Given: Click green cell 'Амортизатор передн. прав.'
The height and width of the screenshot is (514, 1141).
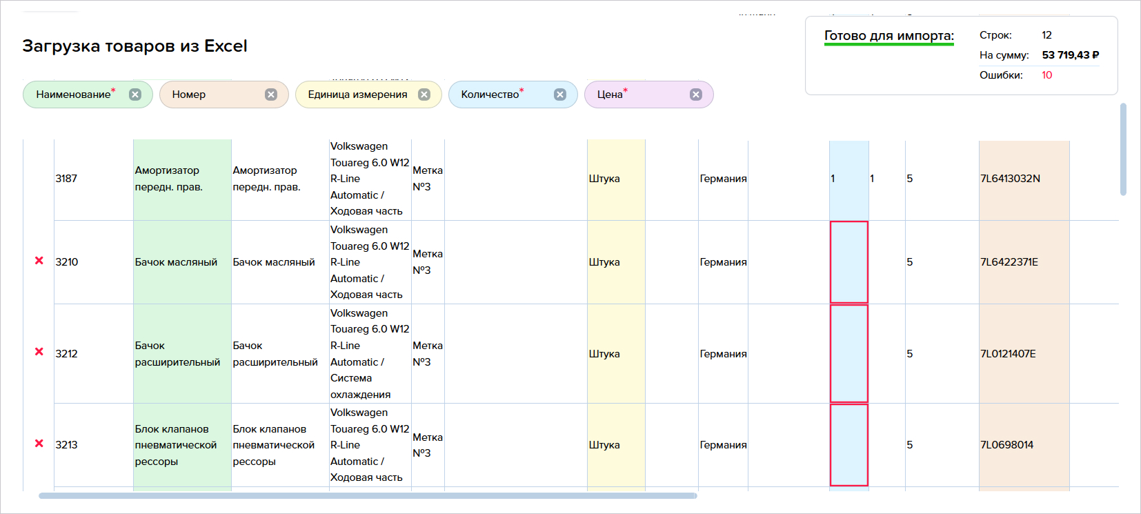Looking at the screenshot, I should [182, 179].
